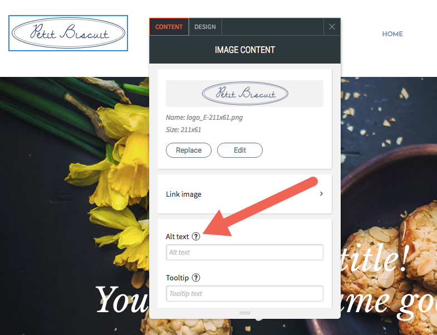Go to the HOME navigation link
Image resolution: width=437 pixels, height=335 pixels.
(392, 34)
